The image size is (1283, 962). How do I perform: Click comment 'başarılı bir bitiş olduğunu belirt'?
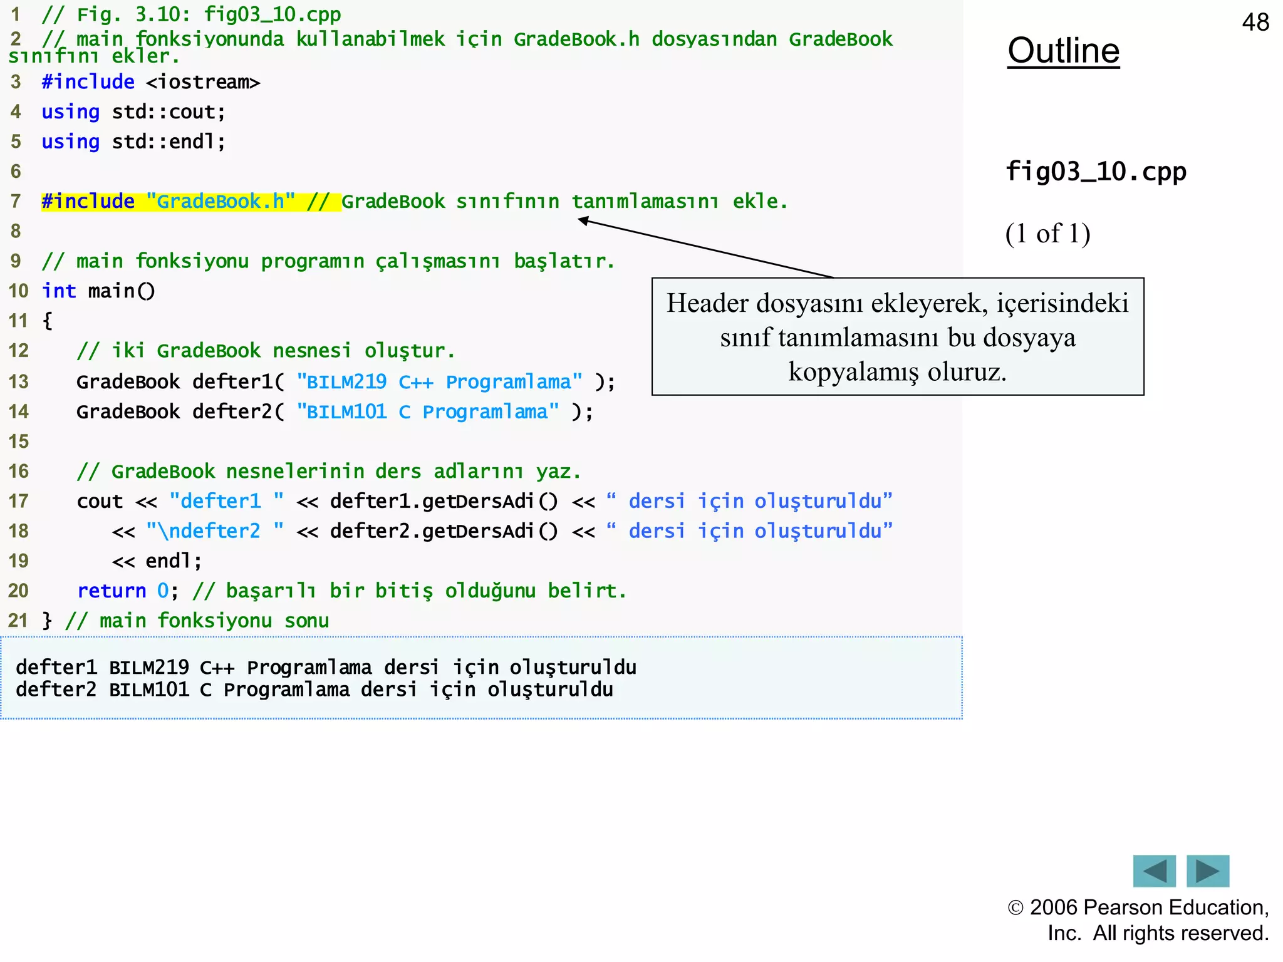410,591
